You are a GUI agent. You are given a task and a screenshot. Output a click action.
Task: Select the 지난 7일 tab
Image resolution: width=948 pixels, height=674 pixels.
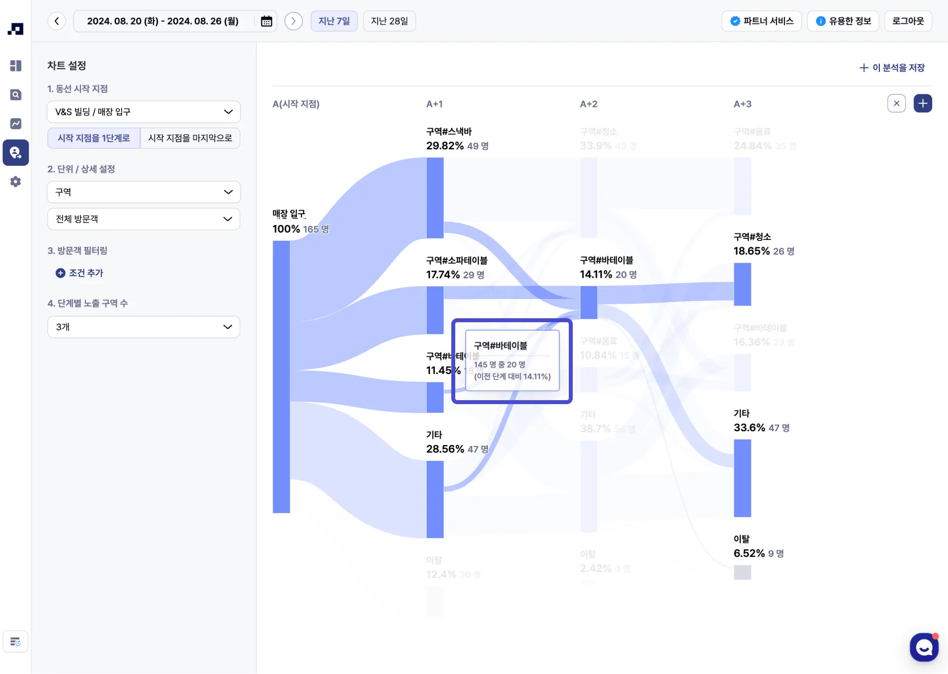point(334,21)
